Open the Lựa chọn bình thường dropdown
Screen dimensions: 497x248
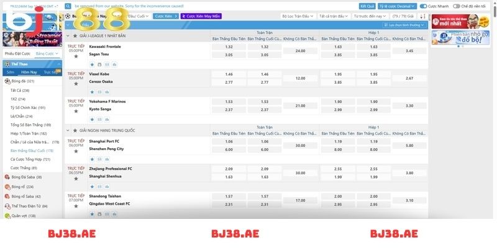tap(404, 25)
